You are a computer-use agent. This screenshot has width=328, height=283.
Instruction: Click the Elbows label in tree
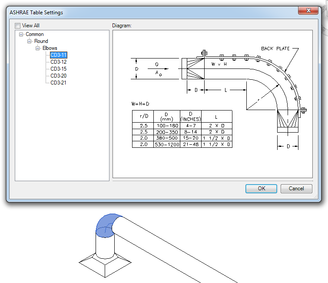[x=50, y=48]
